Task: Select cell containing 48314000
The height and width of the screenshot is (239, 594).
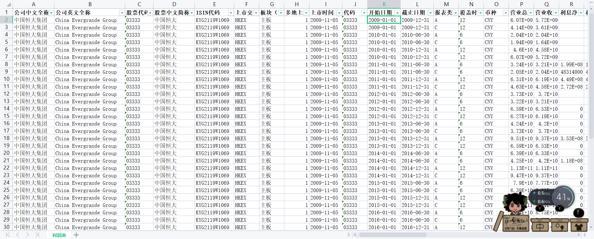Action: (571, 72)
